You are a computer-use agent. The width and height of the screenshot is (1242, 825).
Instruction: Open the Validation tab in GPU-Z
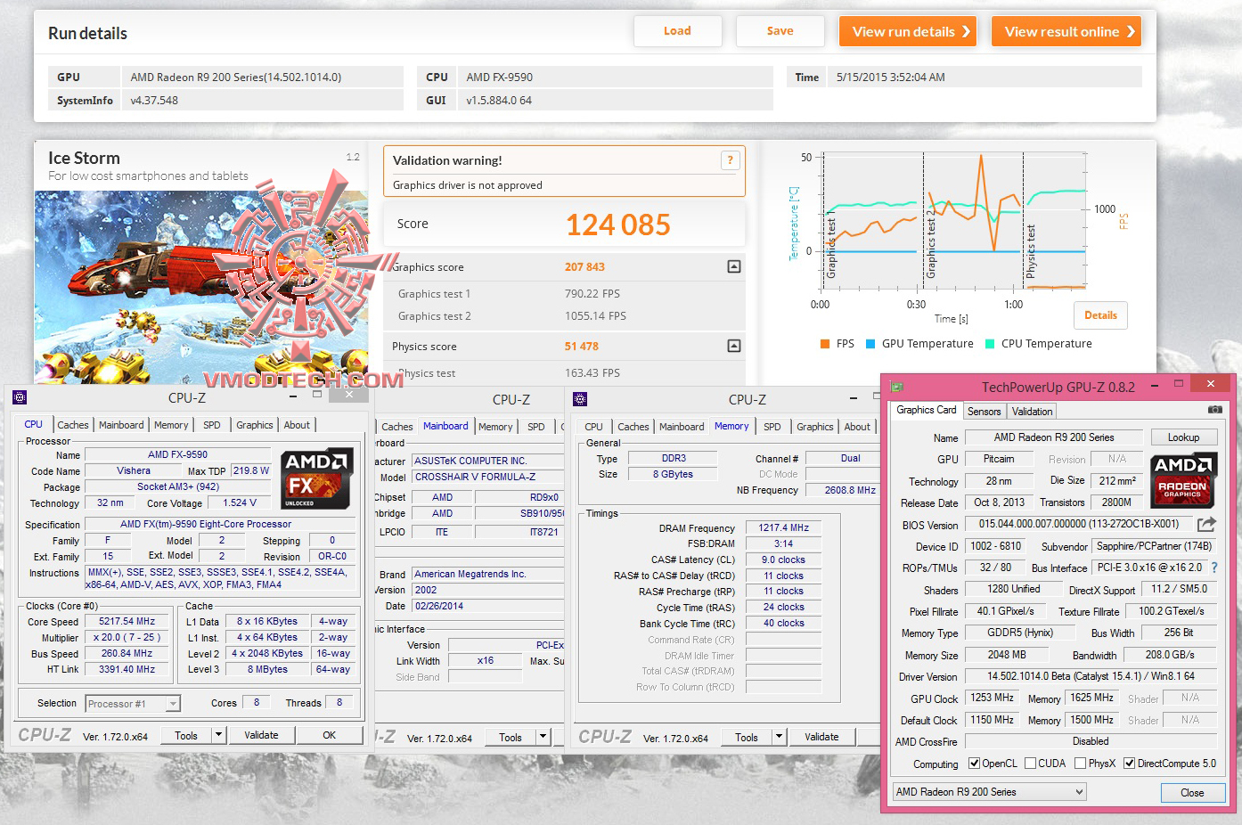click(x=1032, y=411)
